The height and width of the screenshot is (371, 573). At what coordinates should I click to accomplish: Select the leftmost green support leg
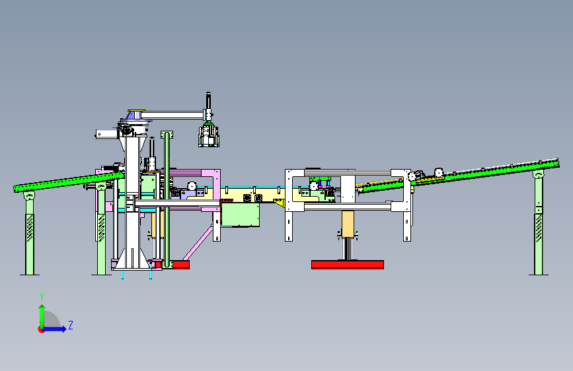[x=30, y=234]
